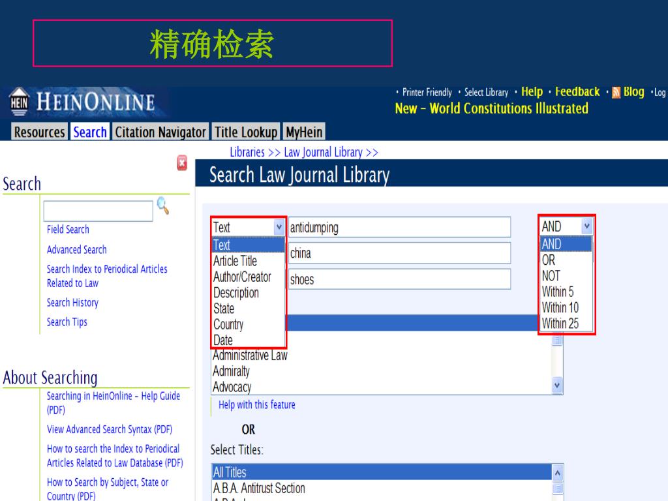Choose Date in field dropdown
Viewport: 668px width, 501px height.
(x=249, y=340)
